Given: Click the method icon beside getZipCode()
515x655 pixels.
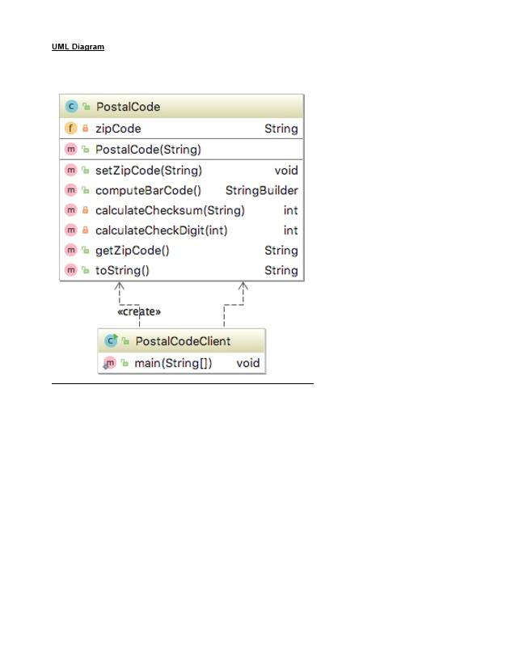Looking at the screenshot, I should coord(71,250).
